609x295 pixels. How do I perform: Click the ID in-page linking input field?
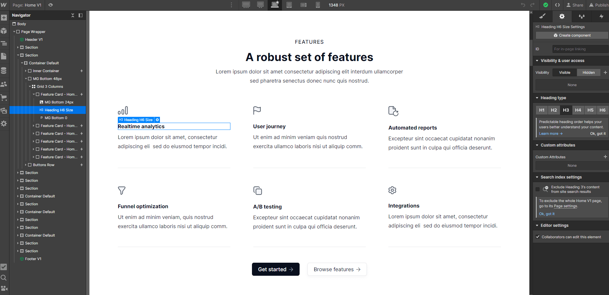click(580, 49)
